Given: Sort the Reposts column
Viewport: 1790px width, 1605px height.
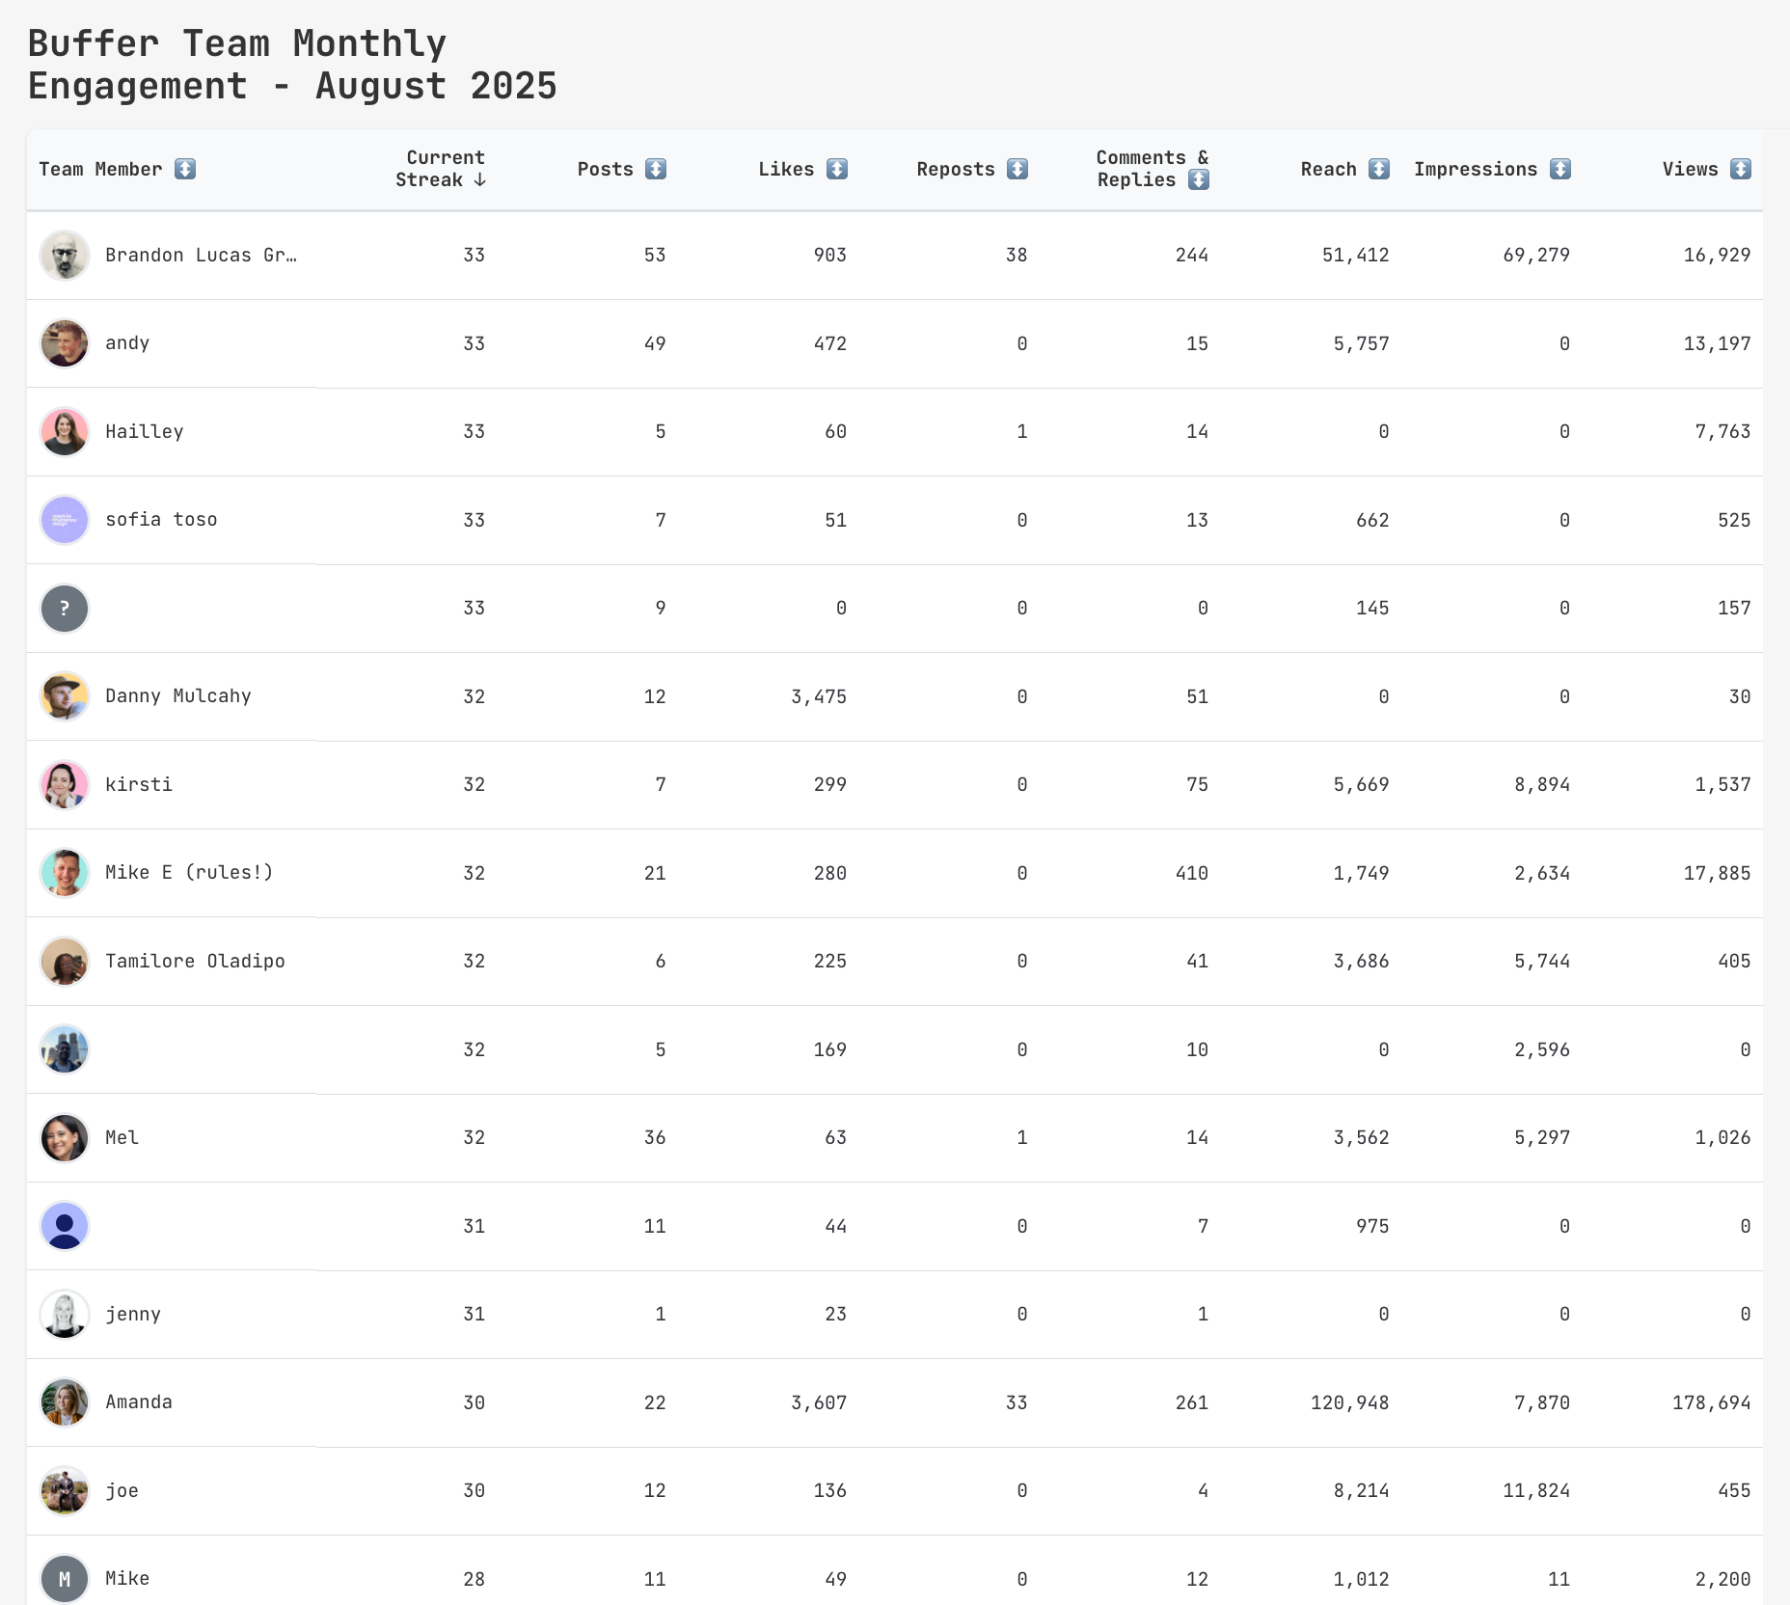Looking at the screenshot, I should coord(1017,169).
